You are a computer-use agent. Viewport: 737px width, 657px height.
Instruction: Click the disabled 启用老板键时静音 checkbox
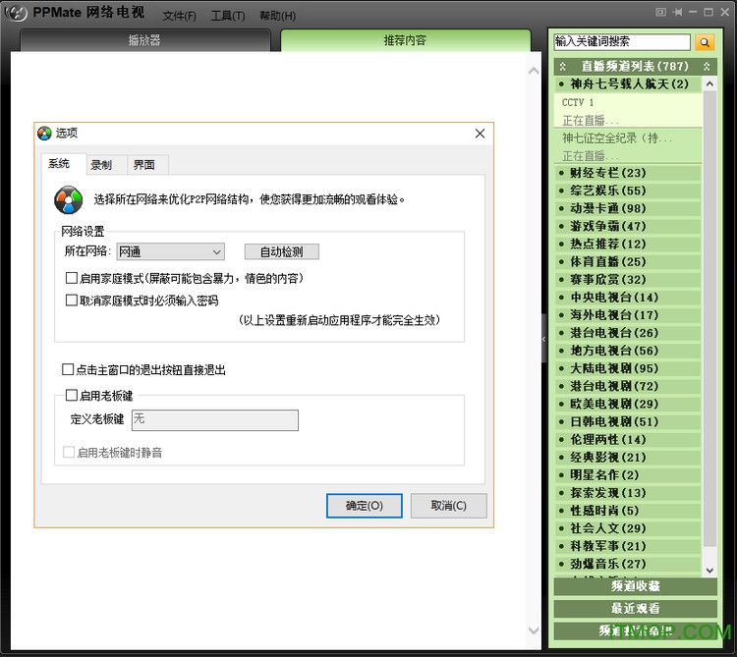(x=69, y=453)
